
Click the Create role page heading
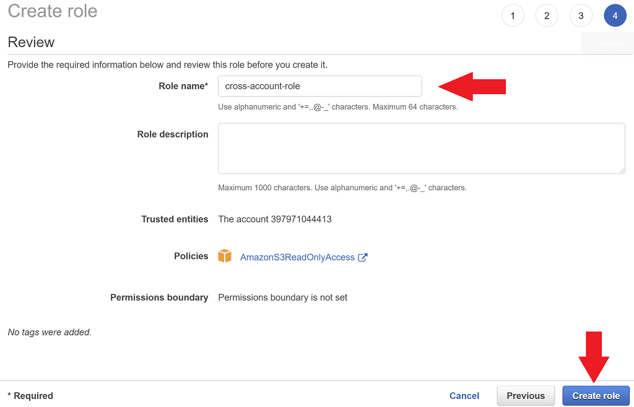click(52, 11)
